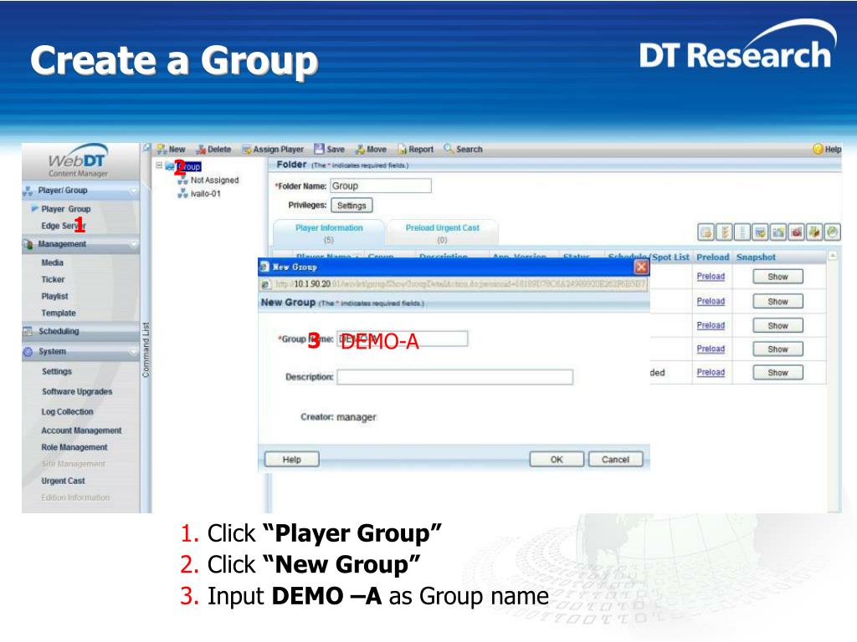857x642 pixels.
Task: Click the Delete toolbar button
Action: point(213,149)
